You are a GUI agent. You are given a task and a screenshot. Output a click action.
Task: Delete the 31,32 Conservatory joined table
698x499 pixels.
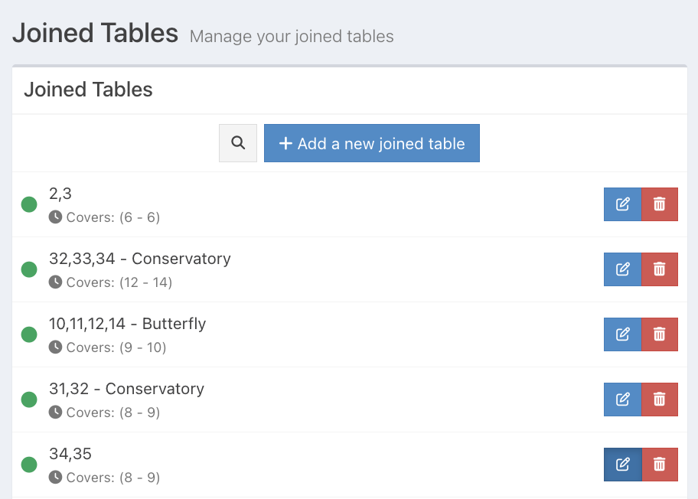tap(659, 400)
